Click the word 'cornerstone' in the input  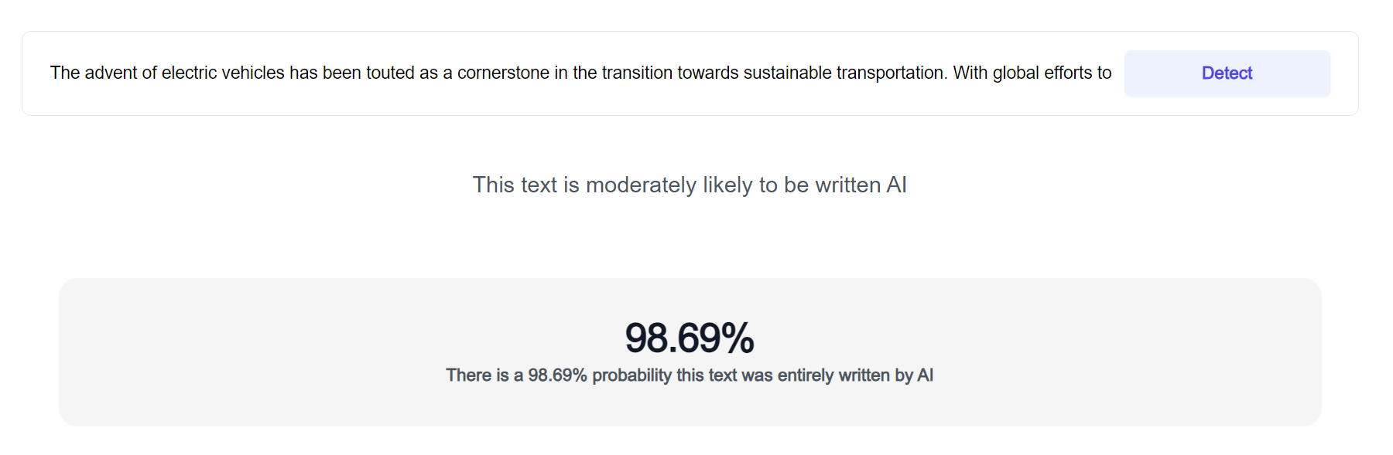pyautogui.click(x=503, y=73)
